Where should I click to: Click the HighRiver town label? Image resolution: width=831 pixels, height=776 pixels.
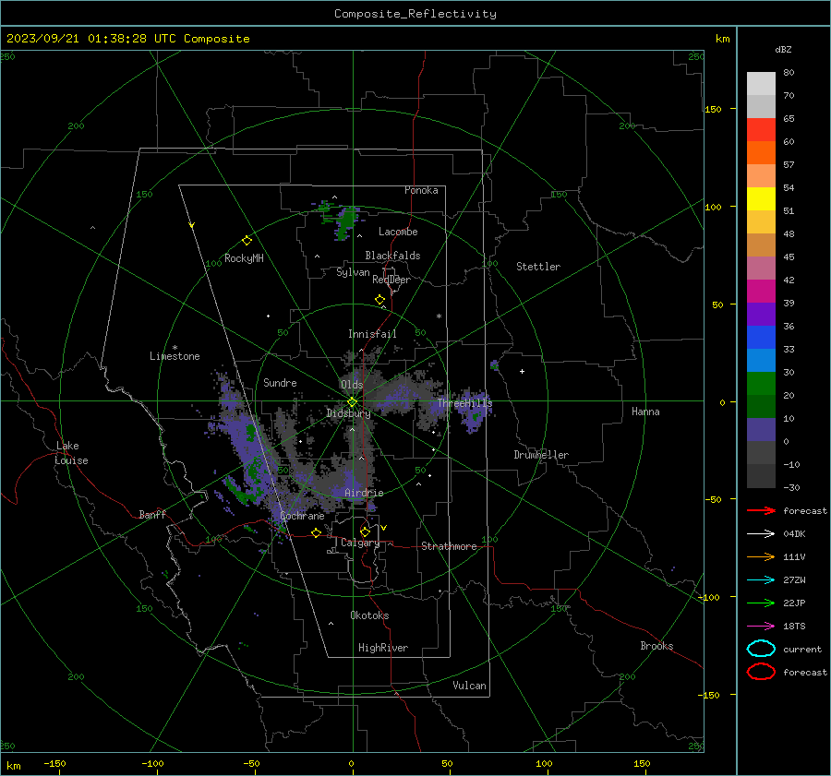[x=383, y=648]
